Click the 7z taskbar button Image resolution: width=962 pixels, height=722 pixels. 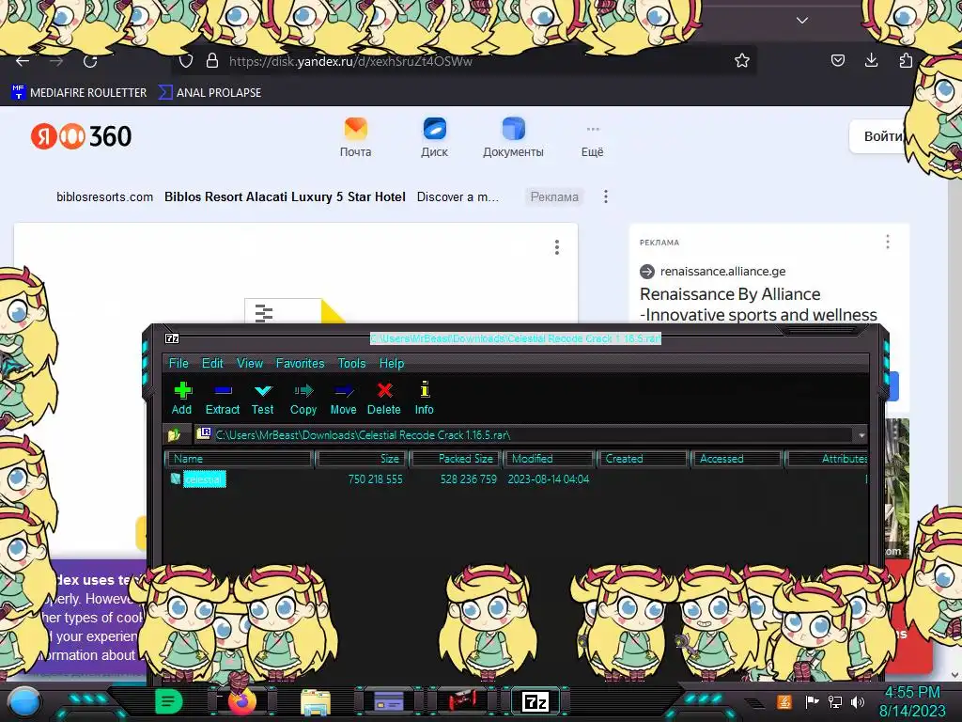[x=535, y=701]
